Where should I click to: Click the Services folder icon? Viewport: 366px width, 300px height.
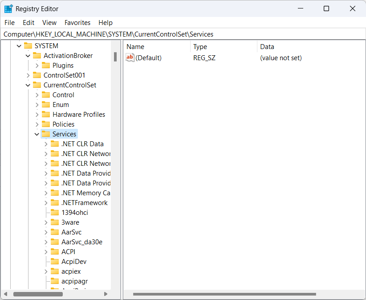(x=46, y=134)
